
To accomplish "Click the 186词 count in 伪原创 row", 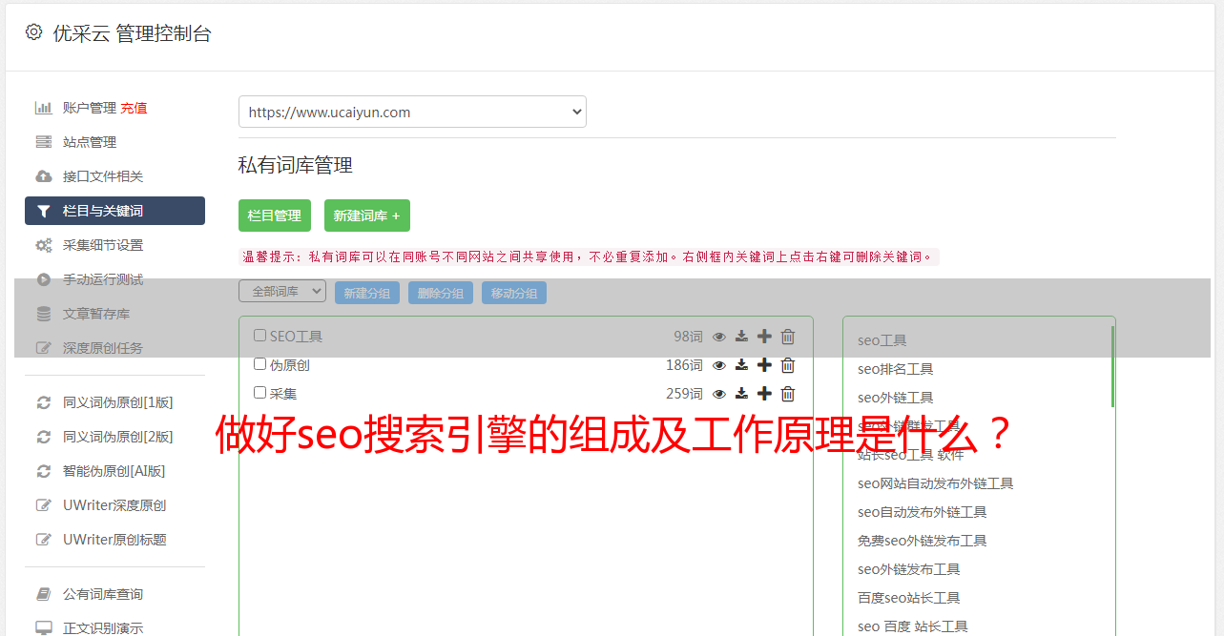I will click(x=684, y=365).
